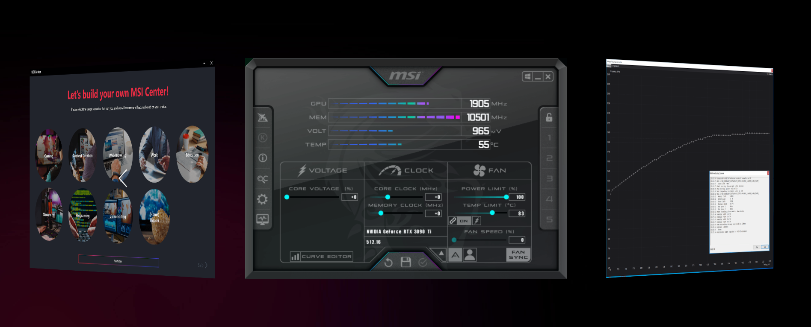Adjust the Power Limit slider
This screenshot has width=811, height=327.
tap(481, 197)
